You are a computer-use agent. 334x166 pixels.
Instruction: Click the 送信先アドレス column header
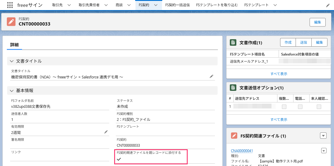coord(247,98)
